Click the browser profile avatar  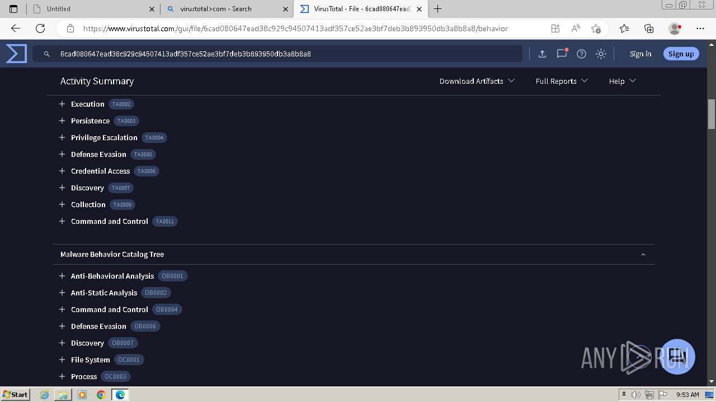[675, 28]
